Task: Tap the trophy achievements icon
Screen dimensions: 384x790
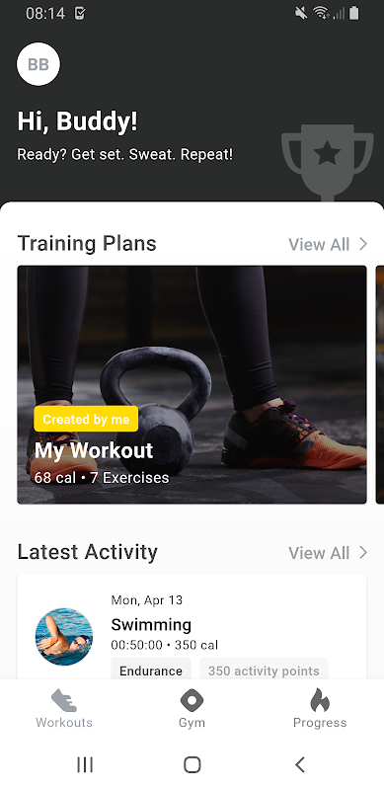Action: (x=328, y=162)
